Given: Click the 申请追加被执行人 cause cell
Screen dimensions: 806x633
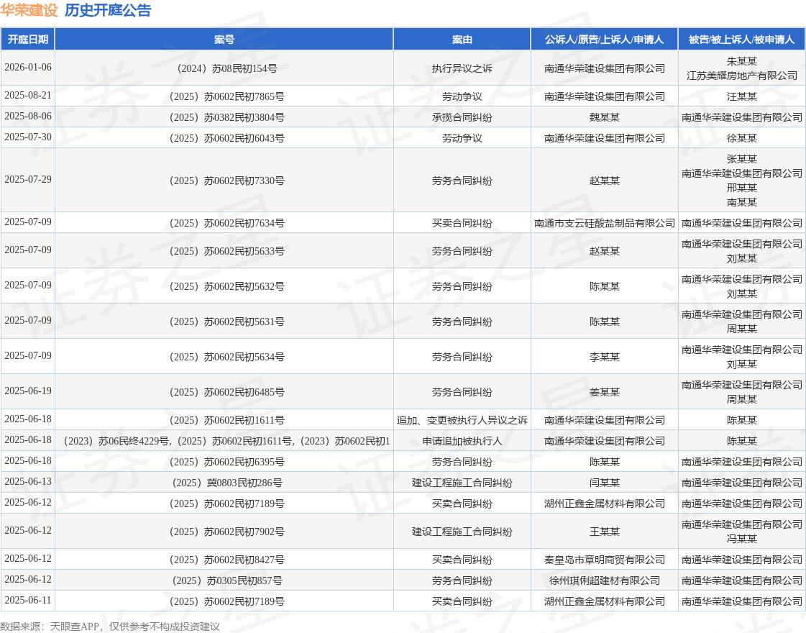Looking at the screenshot, I should (x=462, y=442).
